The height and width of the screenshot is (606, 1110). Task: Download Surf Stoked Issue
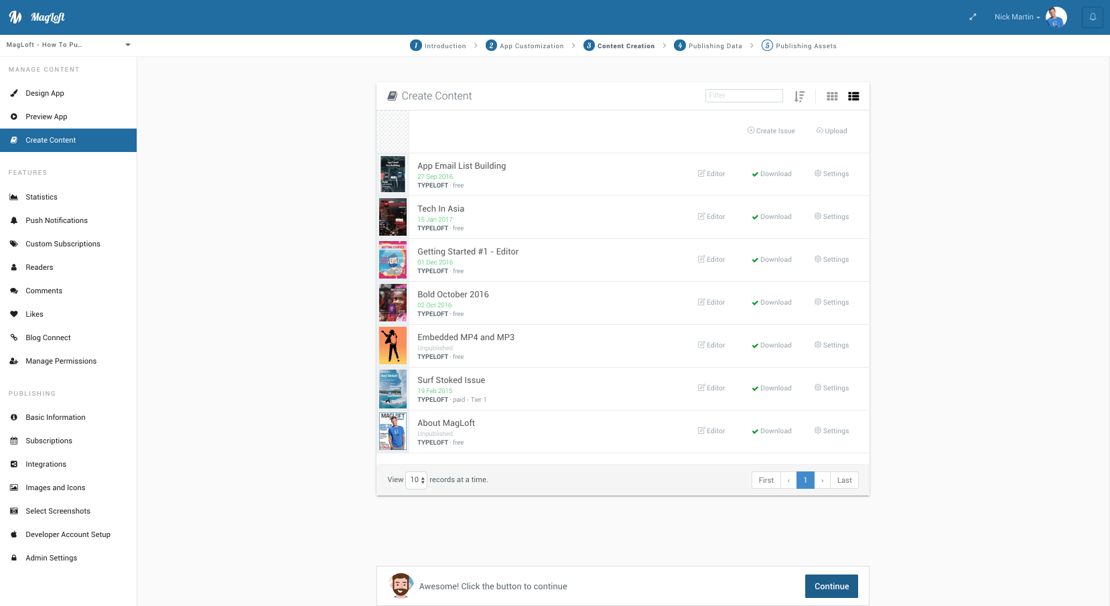[772, 388]
